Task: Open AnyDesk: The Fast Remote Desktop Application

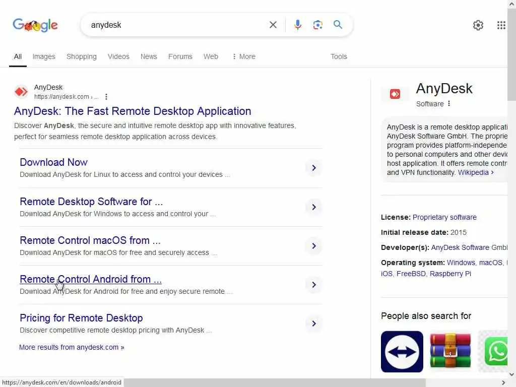Action: 133,111
